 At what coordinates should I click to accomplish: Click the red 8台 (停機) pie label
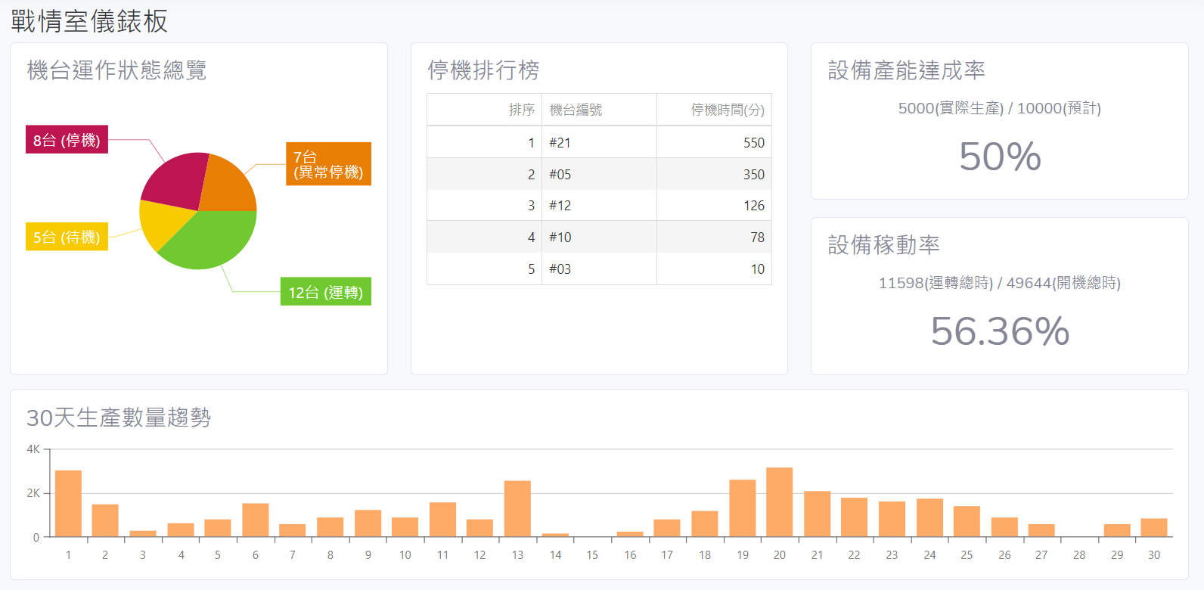(67, 139)
